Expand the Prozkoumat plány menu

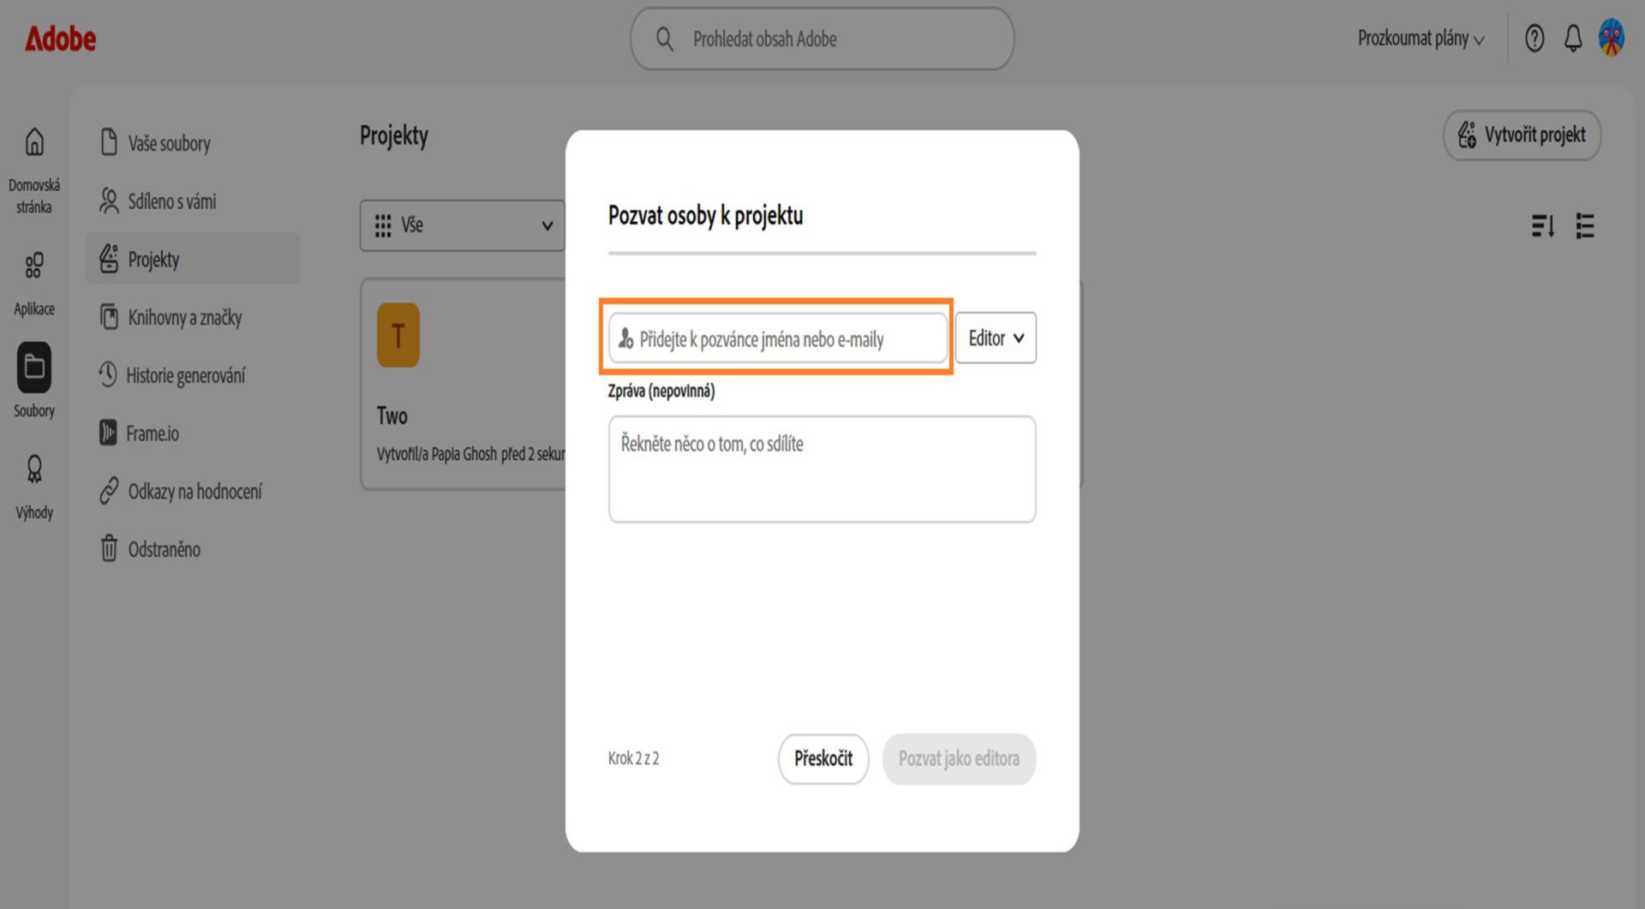tap(1421, 39)
